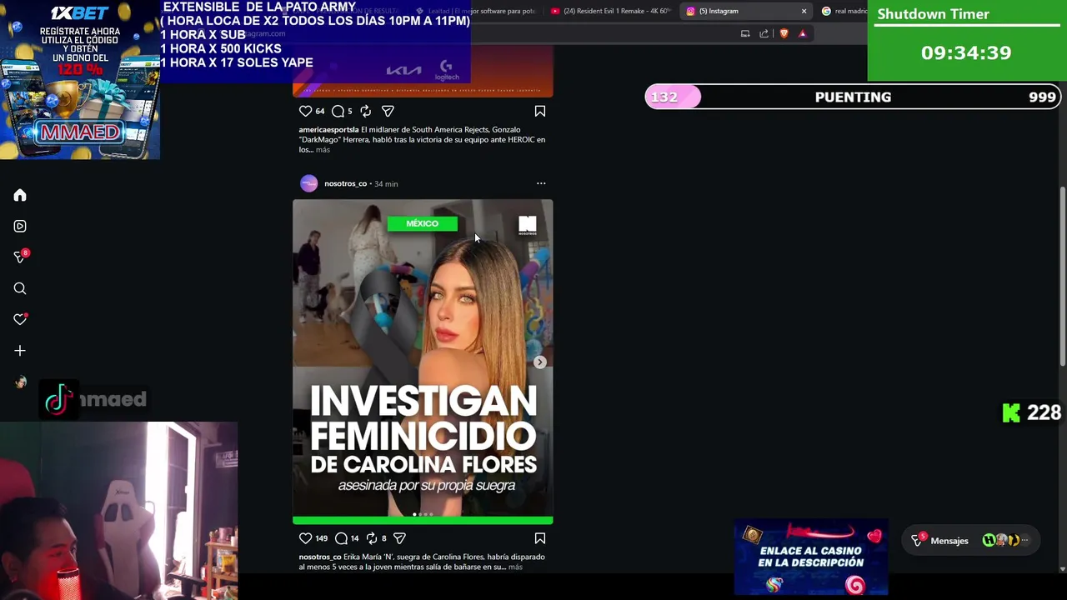
Task: Repost the americaesportsla post
Action: pos(365,111)
